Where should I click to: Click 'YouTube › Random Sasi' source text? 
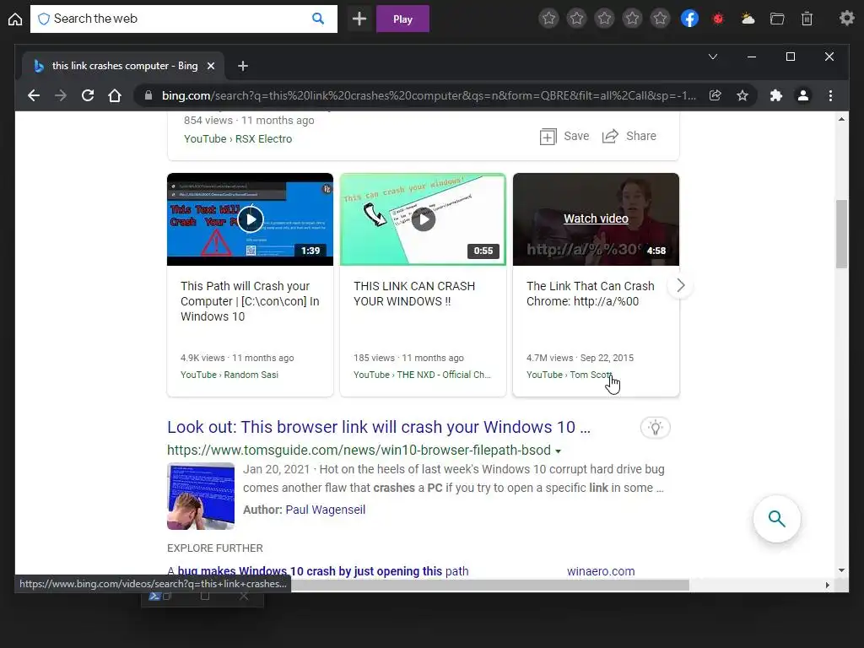(x=229, y=375)
